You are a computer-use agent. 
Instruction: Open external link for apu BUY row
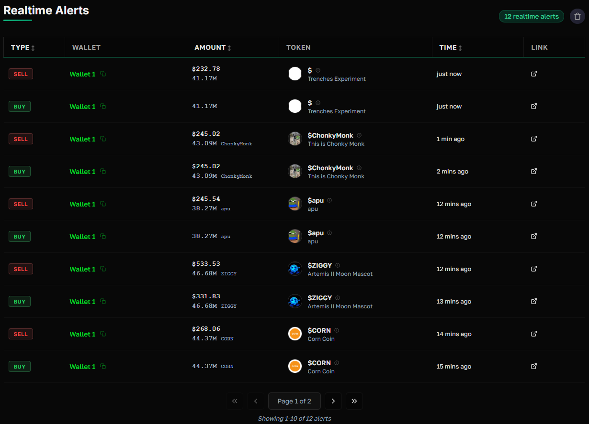pos(534,236)
